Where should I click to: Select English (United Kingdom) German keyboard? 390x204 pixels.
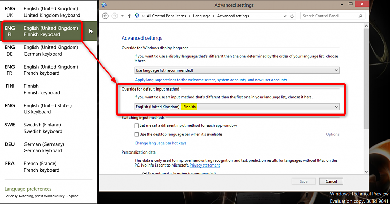pos(48,50)
